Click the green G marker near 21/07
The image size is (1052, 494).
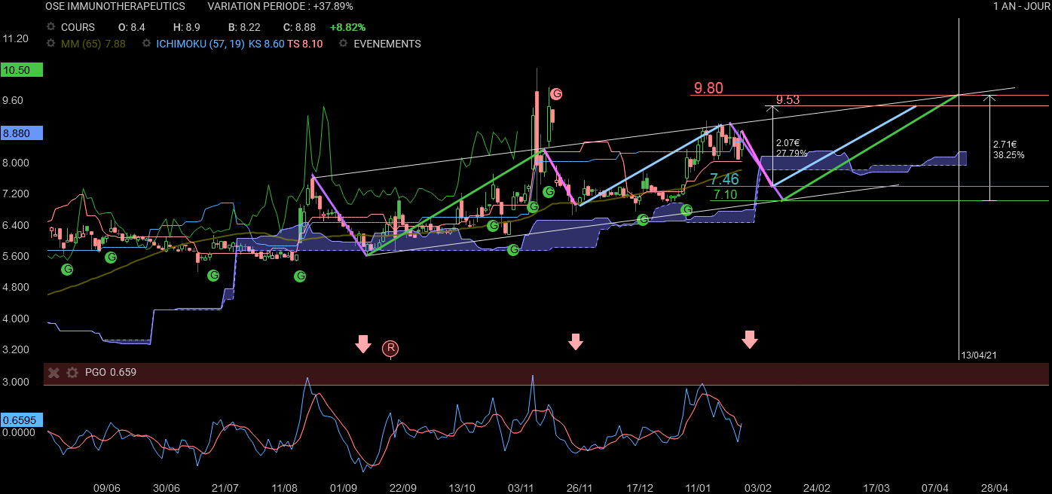[213, 276]
